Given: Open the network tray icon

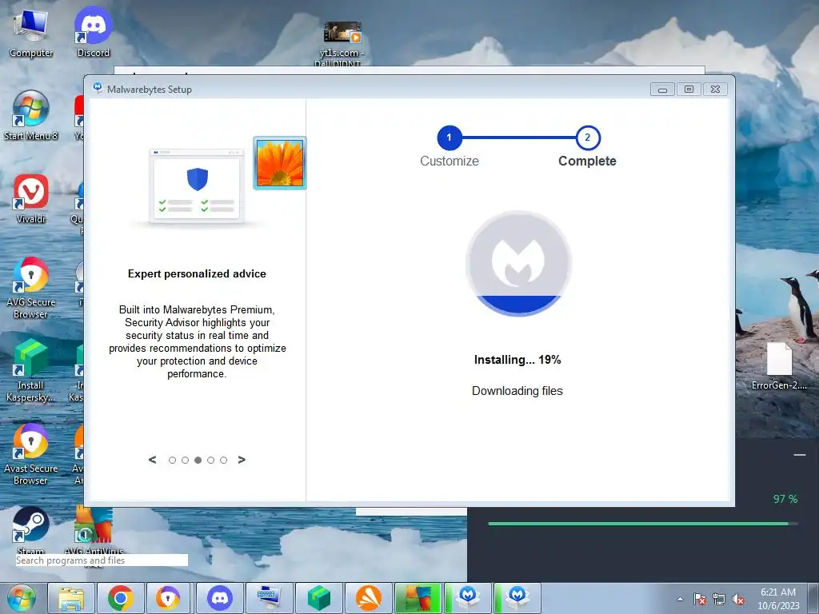Looking at the screenshot, I should [719, 599].
